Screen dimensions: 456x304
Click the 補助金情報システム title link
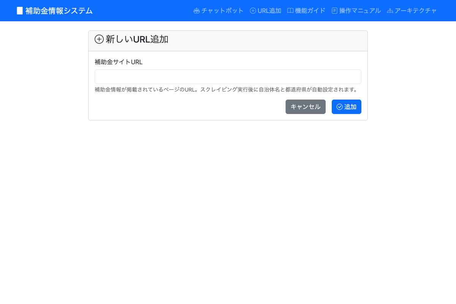pos(59,11)
